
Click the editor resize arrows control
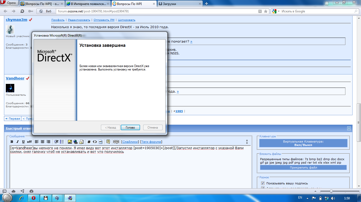[x=247, y=142]
